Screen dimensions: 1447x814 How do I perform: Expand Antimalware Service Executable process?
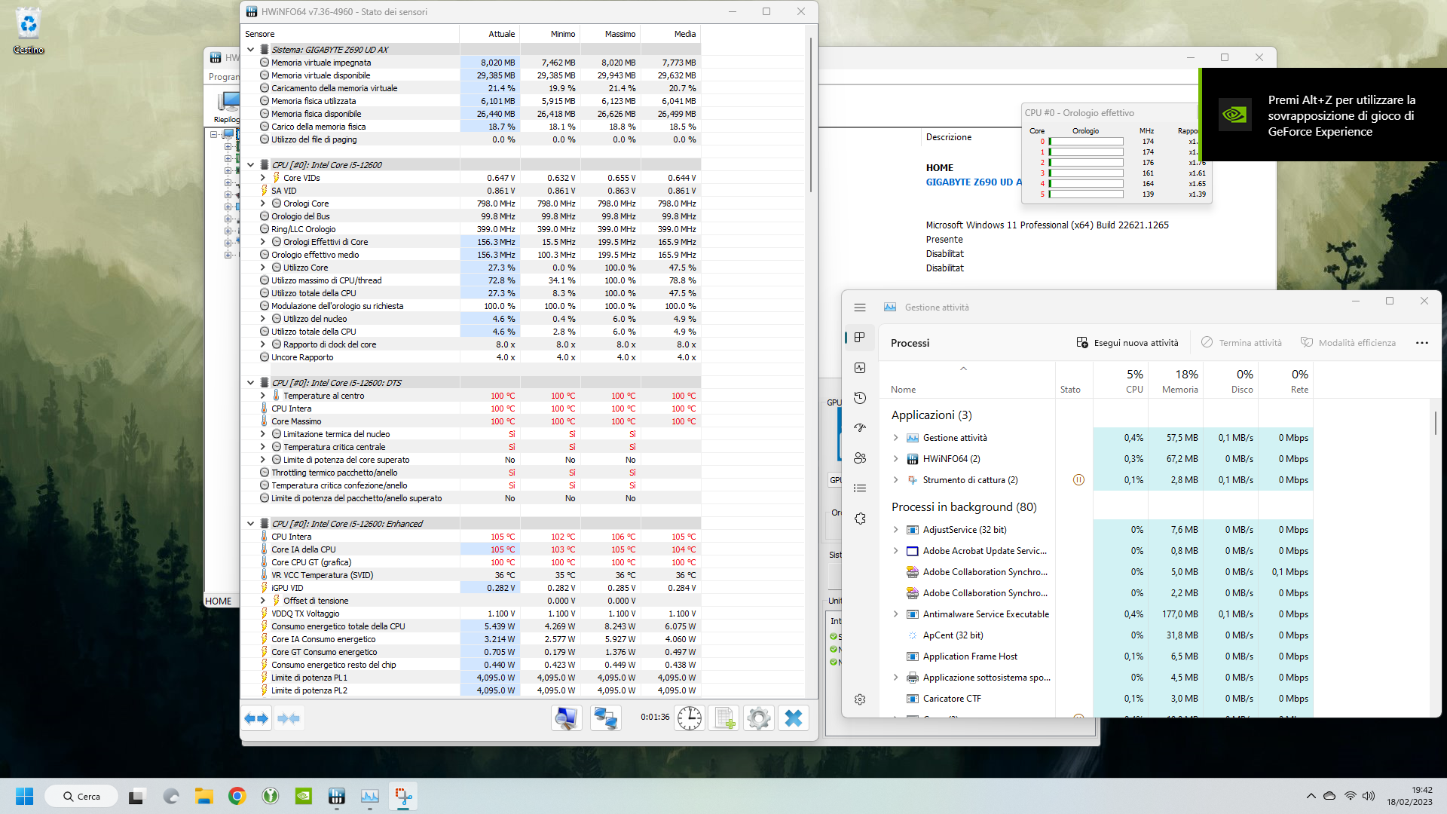[x=895, y=614]
